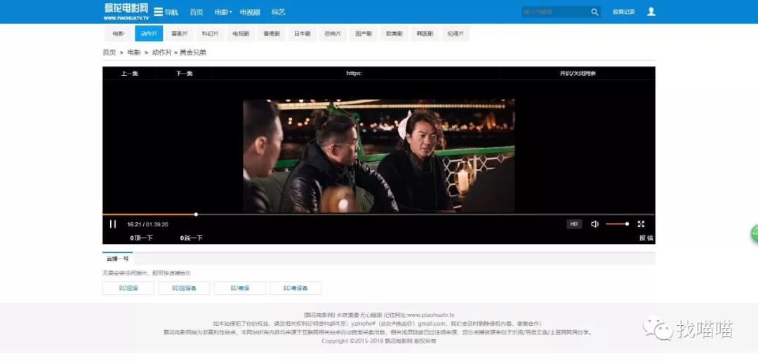Click the HD quality badge
758x363 pixels.
pyautogui.click(x=574, y=224)
